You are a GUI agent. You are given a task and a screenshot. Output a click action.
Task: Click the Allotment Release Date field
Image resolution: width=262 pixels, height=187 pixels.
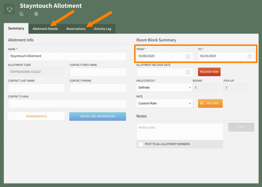click(164, 72)
